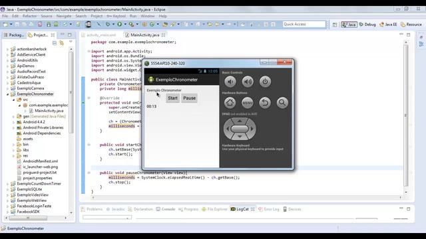Click the emulator Back hardware button
This screenshot has width=426, height=239.
[x=265, y=103]
